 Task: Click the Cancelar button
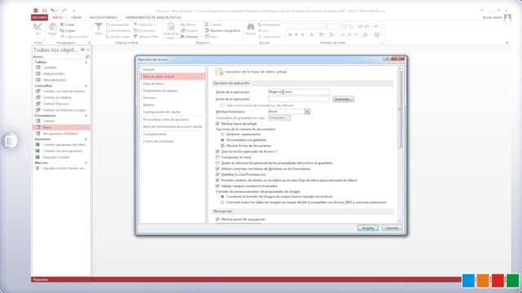391,228
